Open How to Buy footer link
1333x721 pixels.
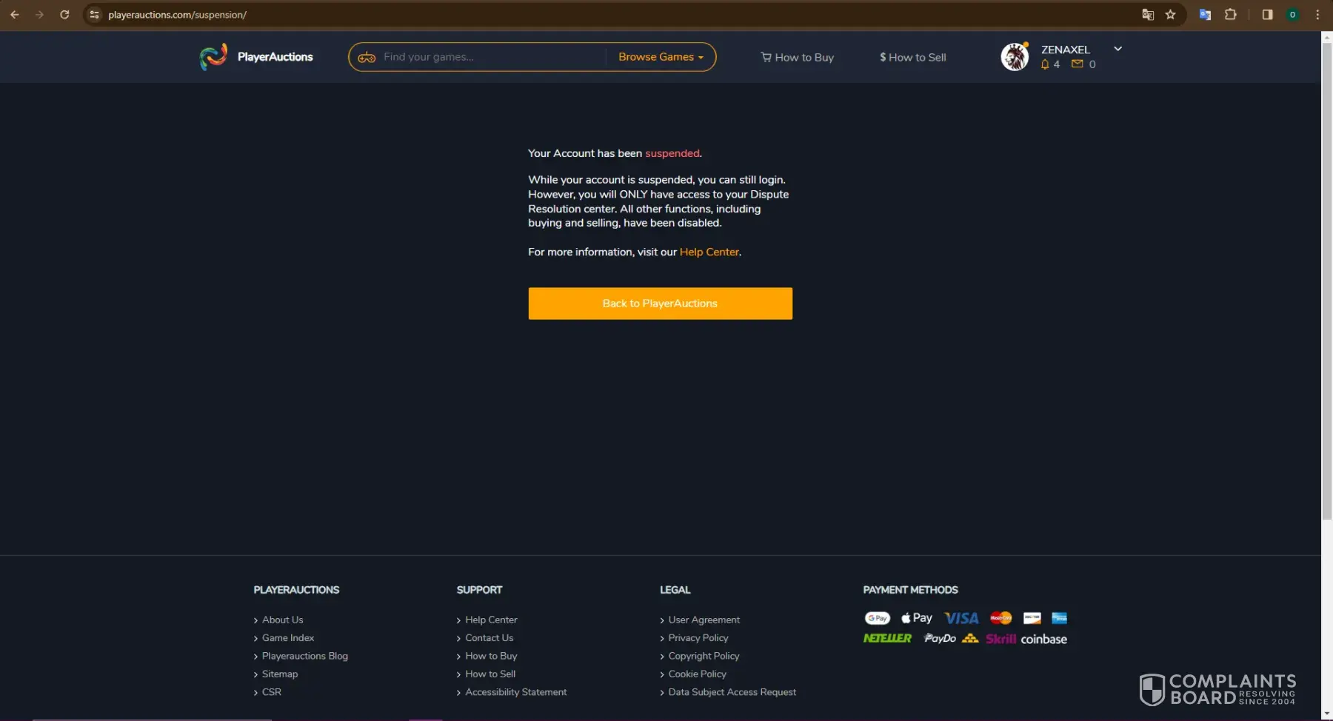click(491, 656)
